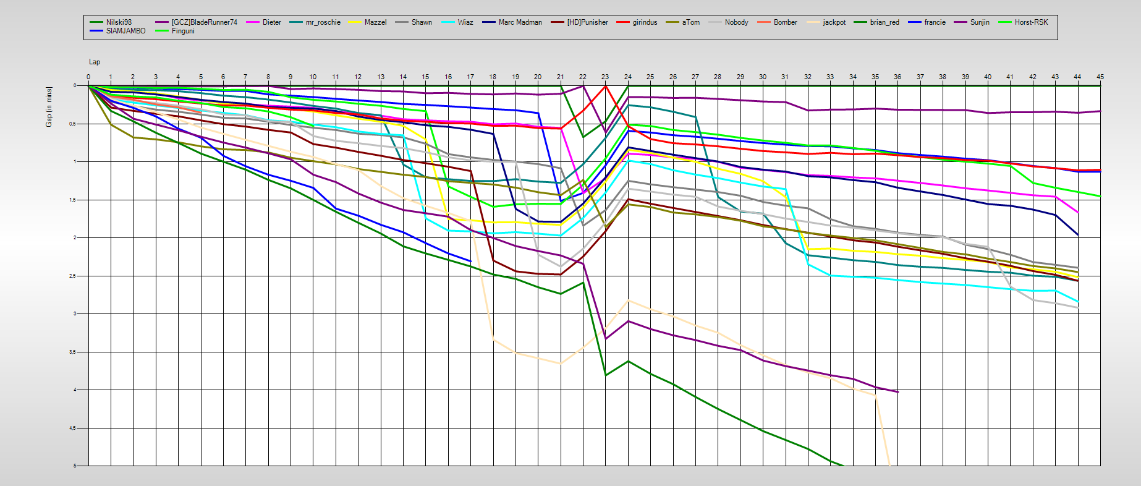Click the Horst-RSK legend entry
The height and width of the screenshot is (486, 1141).
point(1031,22)
